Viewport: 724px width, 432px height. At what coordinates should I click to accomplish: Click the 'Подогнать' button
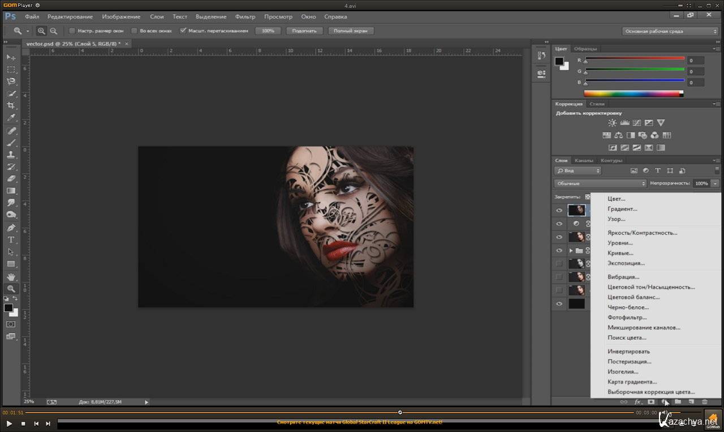(x=304, y=31)
